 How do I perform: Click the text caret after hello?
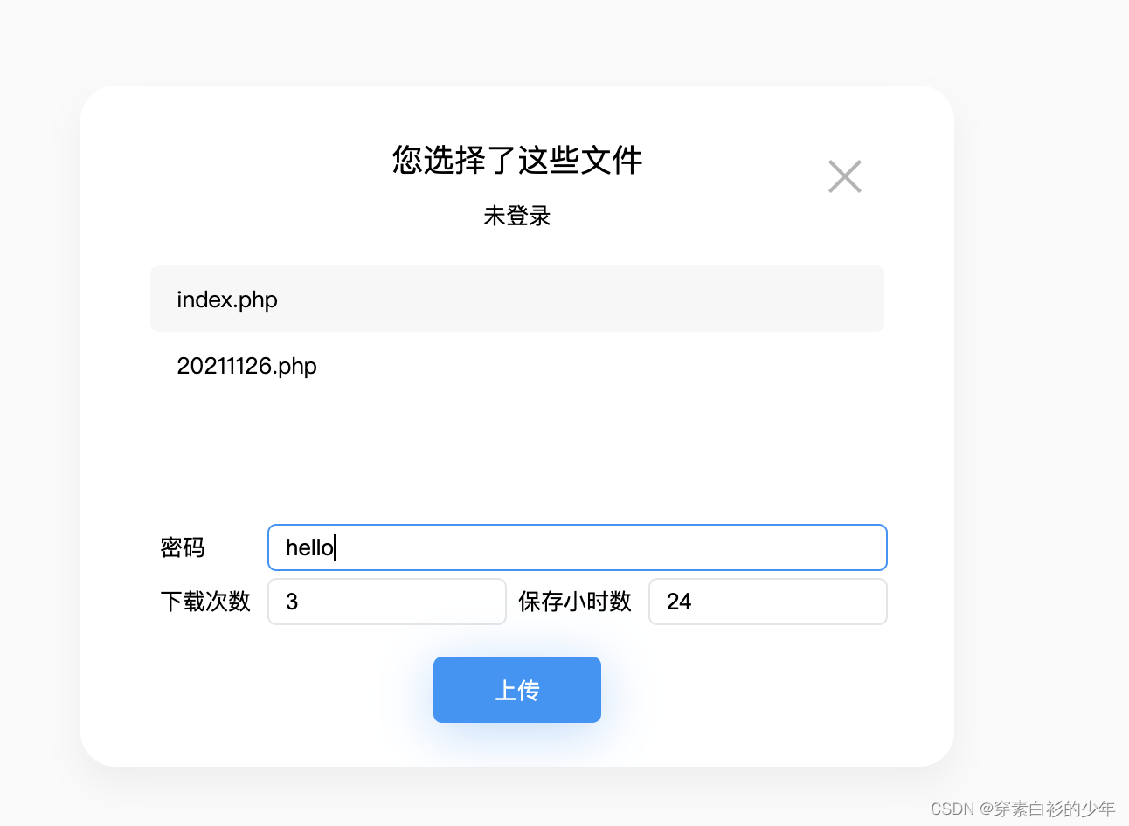point(335,547)
